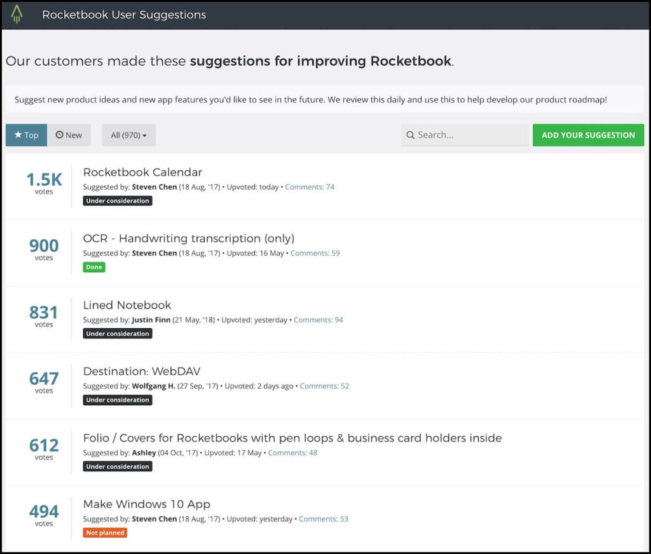Viewport: 651px width, 554px height.
Task: Open Destination: WebDAV suggestion
Action: [142, 371]
